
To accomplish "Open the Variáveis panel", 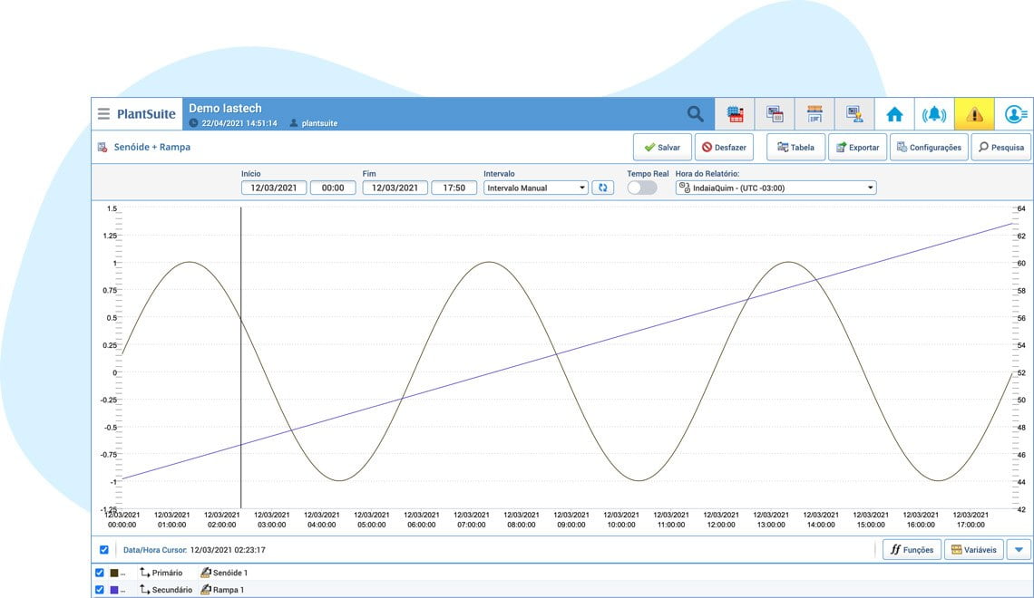I will pyautogui.click(x=973, y=549).
